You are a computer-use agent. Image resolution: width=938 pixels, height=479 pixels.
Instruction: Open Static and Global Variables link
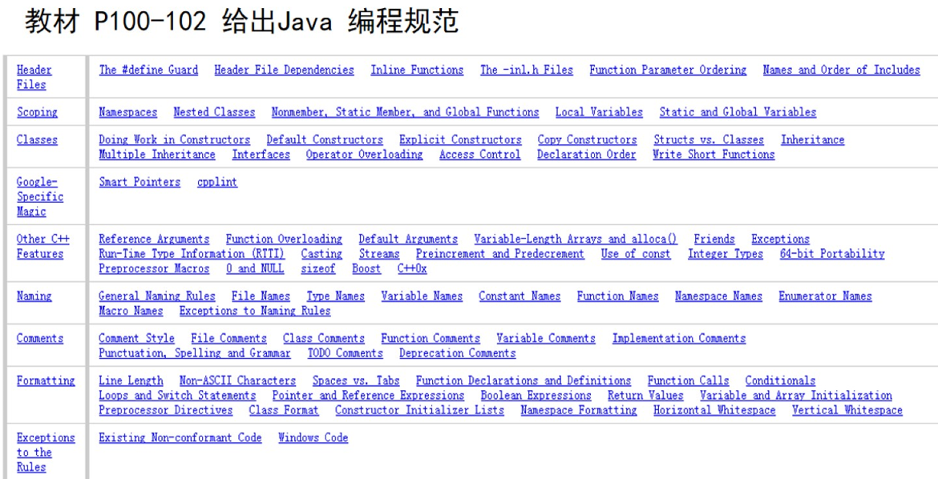(x=738, y=112)
